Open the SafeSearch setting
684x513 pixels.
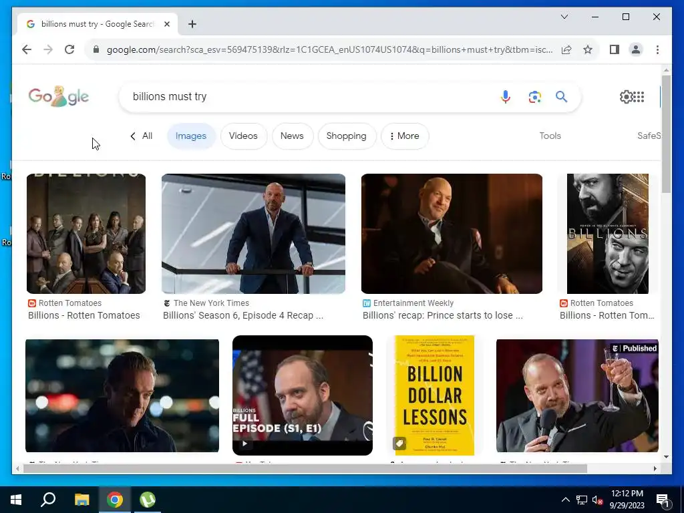tap(649, 136)
